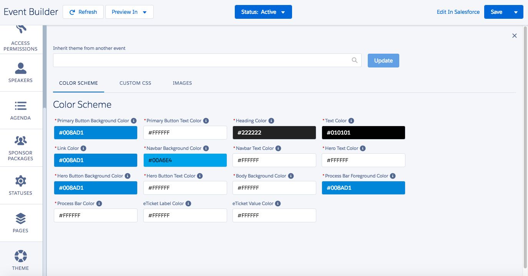Screen dimensions: 528x276
Task: Click info icon beside Heading Color
Action: (x=271, y=121)
